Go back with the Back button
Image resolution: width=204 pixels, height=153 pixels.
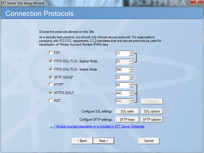(82, 141)
